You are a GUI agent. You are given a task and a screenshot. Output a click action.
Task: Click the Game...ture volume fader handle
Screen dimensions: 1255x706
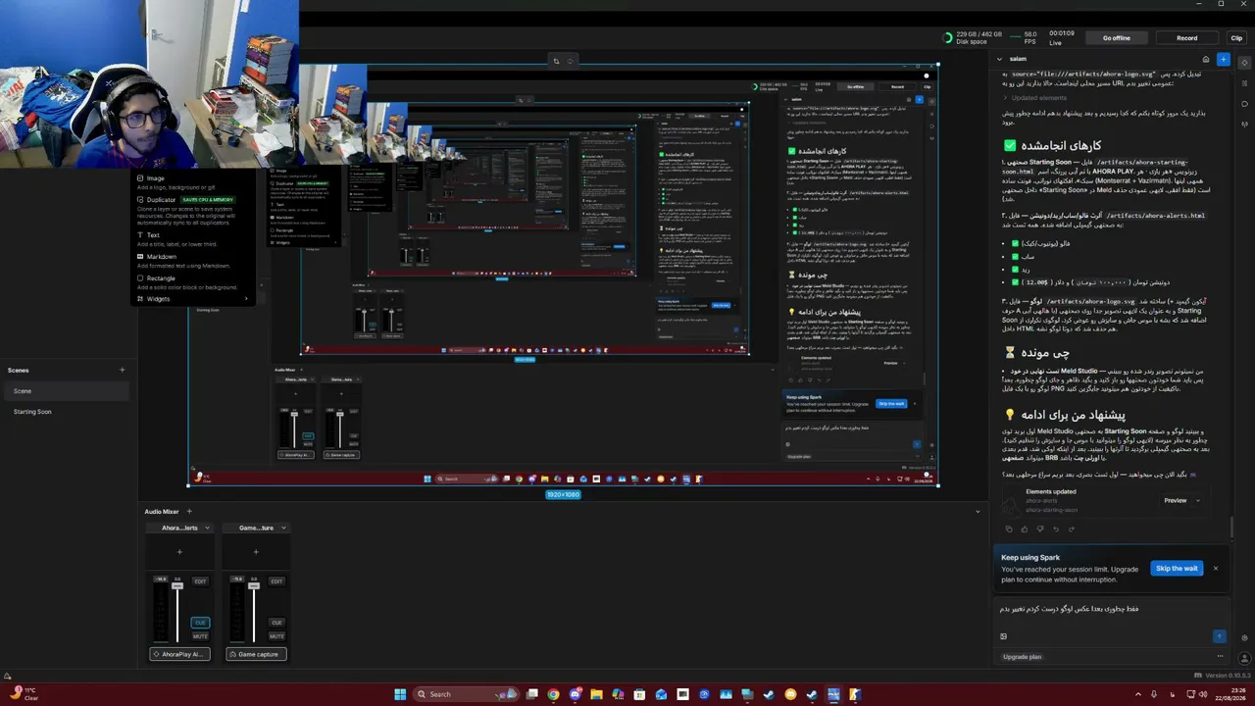254,586
